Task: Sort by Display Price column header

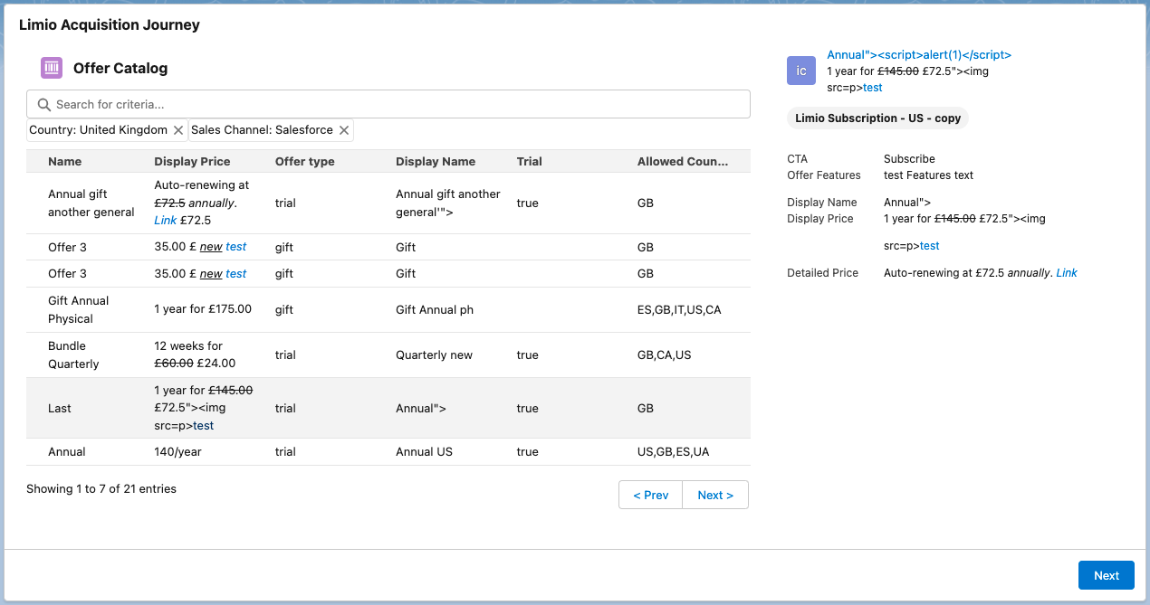Action: (192, 161)
